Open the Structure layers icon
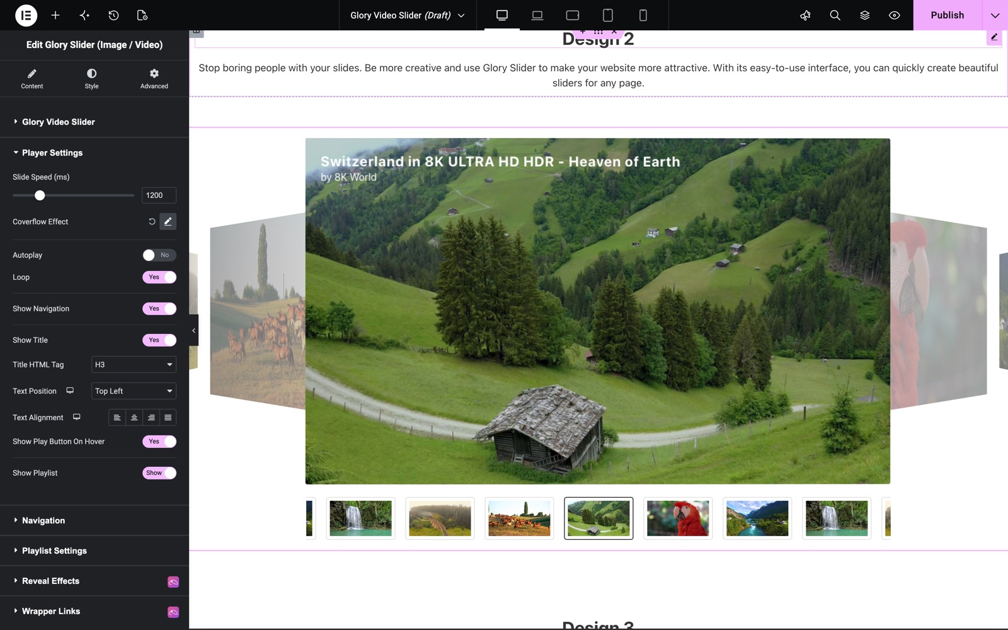 tap(864, 15)
